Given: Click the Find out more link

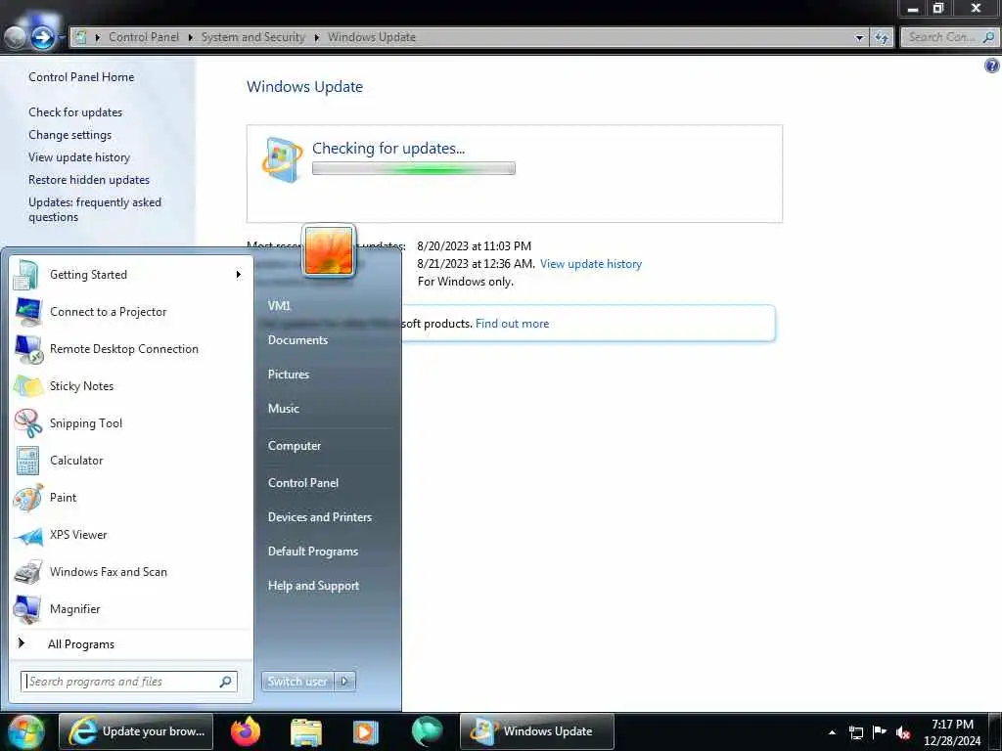Looking at the screenshot, I should pos(512,324).
